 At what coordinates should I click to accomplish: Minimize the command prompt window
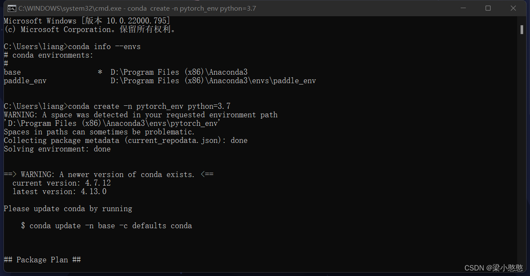[462, 8]
